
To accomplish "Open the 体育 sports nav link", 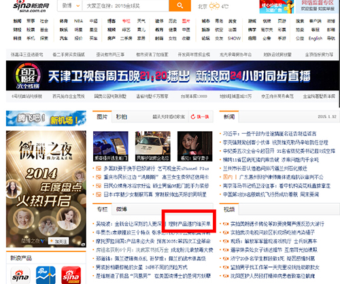I will pyautogui.click(x=64, y=21).
